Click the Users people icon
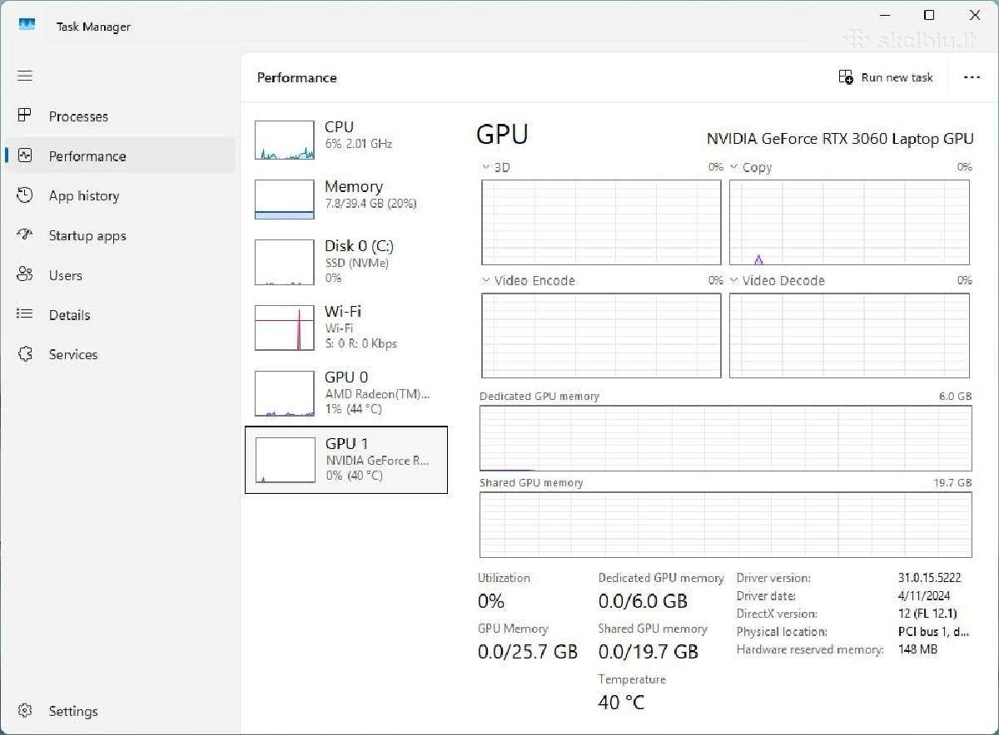The height and width of the screenshot is (735, 999). [x=25, y=275]
